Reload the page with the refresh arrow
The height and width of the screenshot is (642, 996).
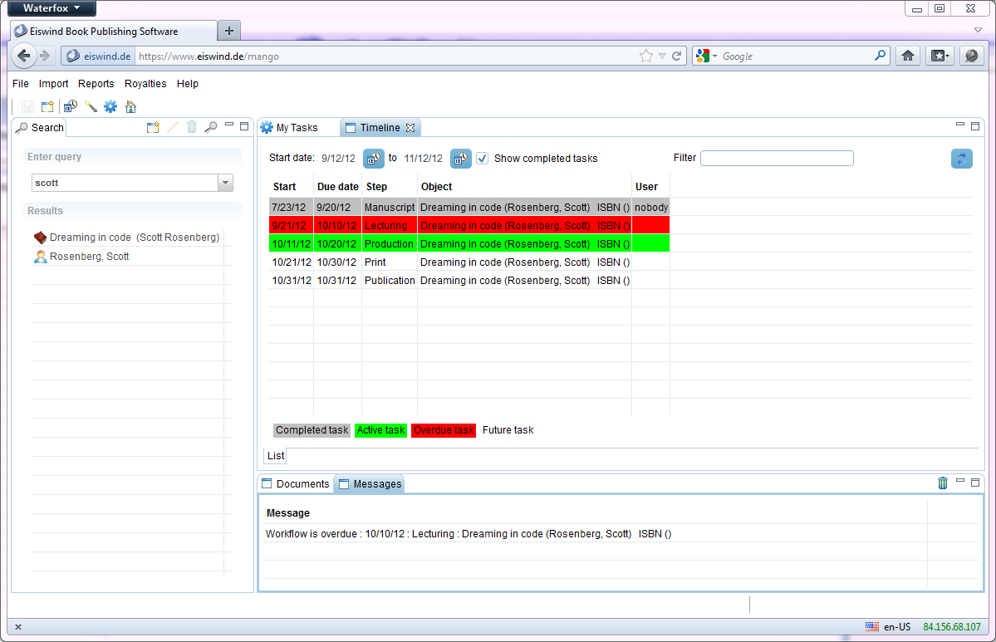(x=677, y=56)
